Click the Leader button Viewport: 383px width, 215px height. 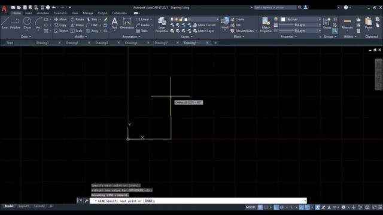[143, 25]
